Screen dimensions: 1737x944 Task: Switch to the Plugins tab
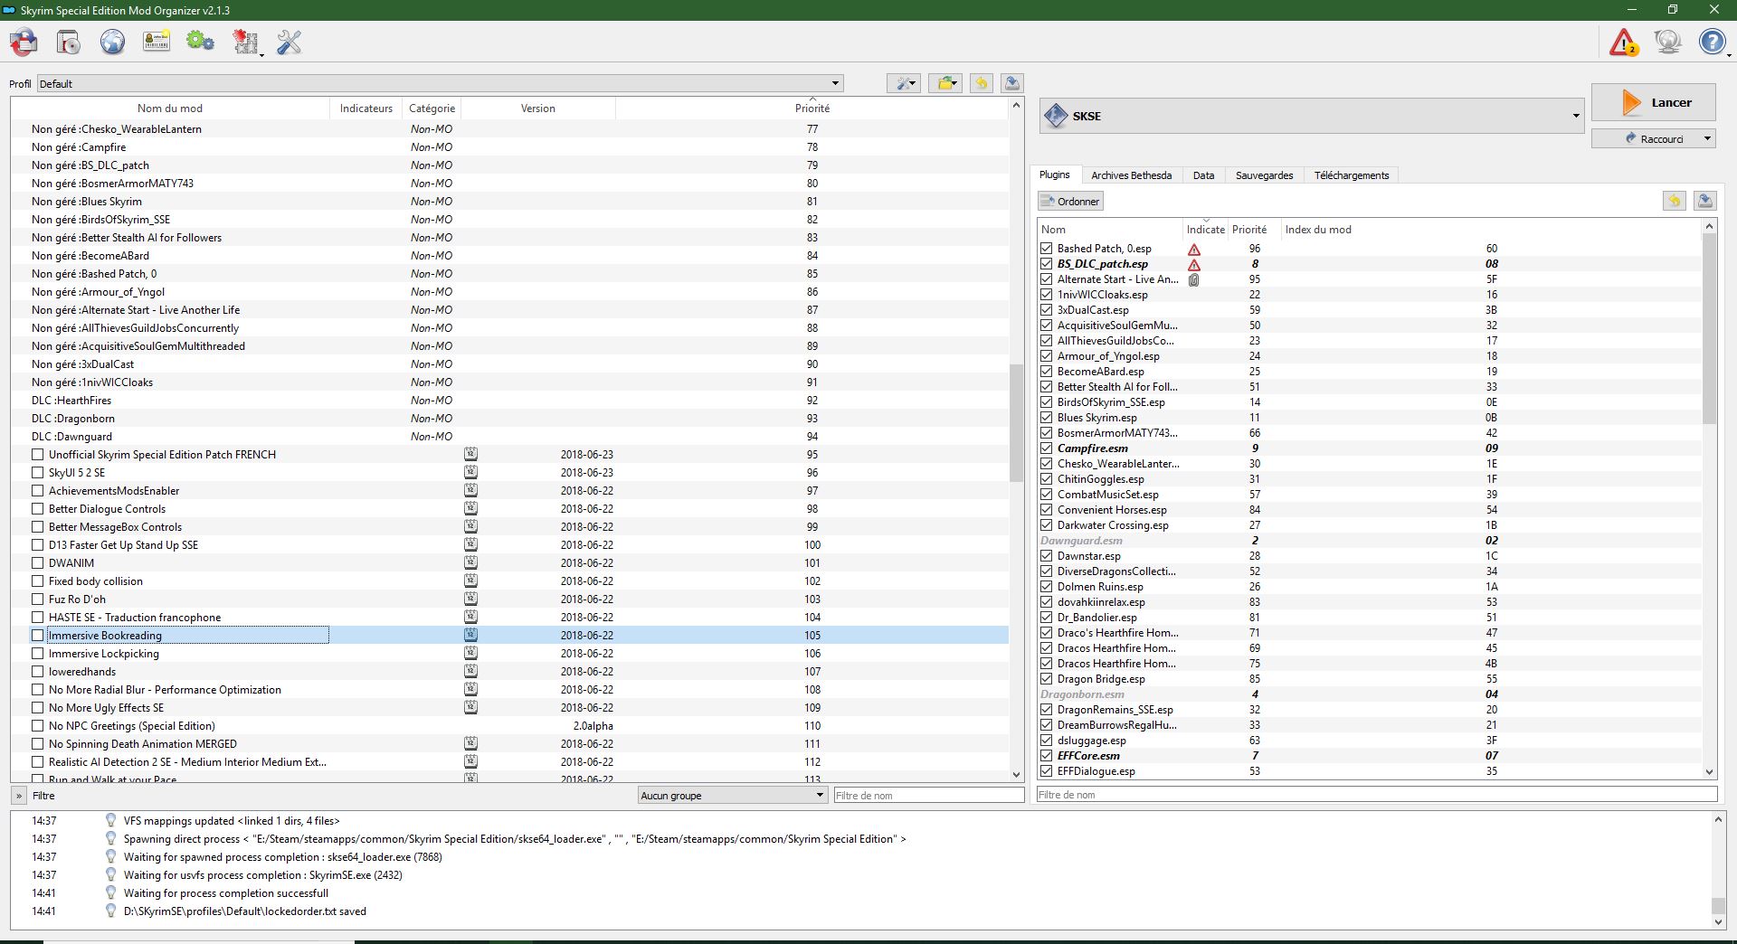point(1054,175)
